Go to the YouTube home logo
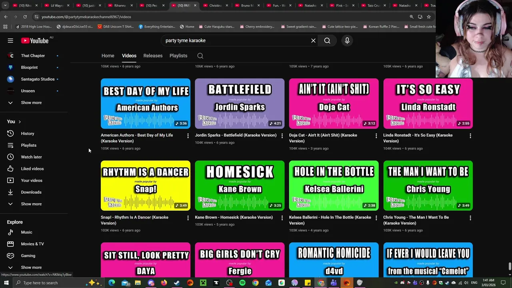 tap(35, 40)
